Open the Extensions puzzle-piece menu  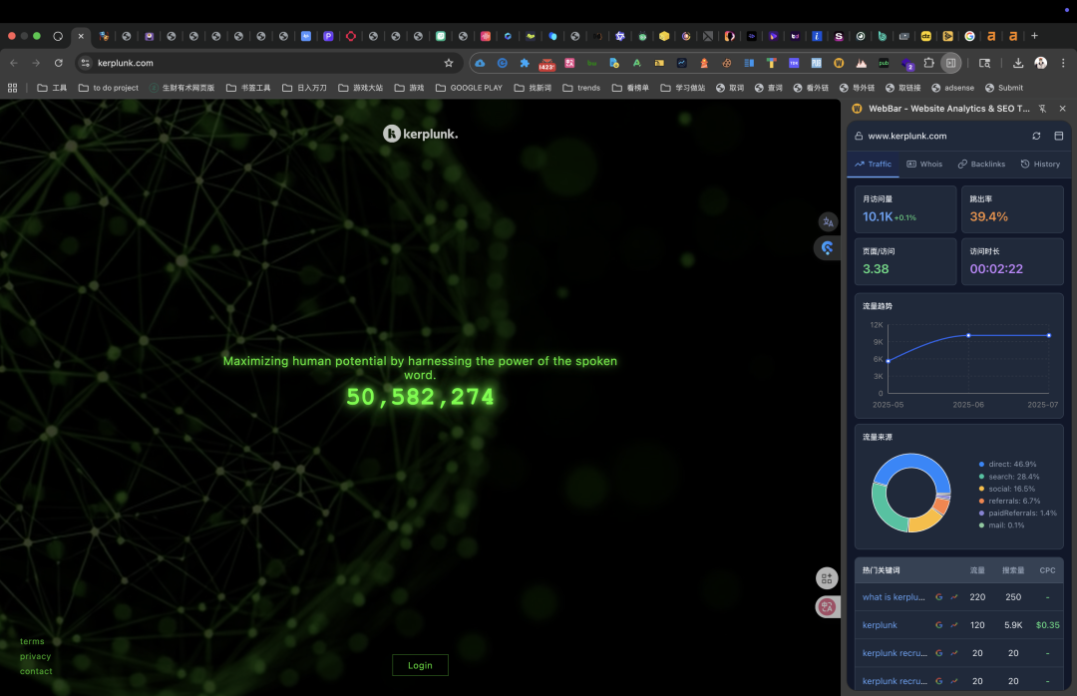pos(928,63)
